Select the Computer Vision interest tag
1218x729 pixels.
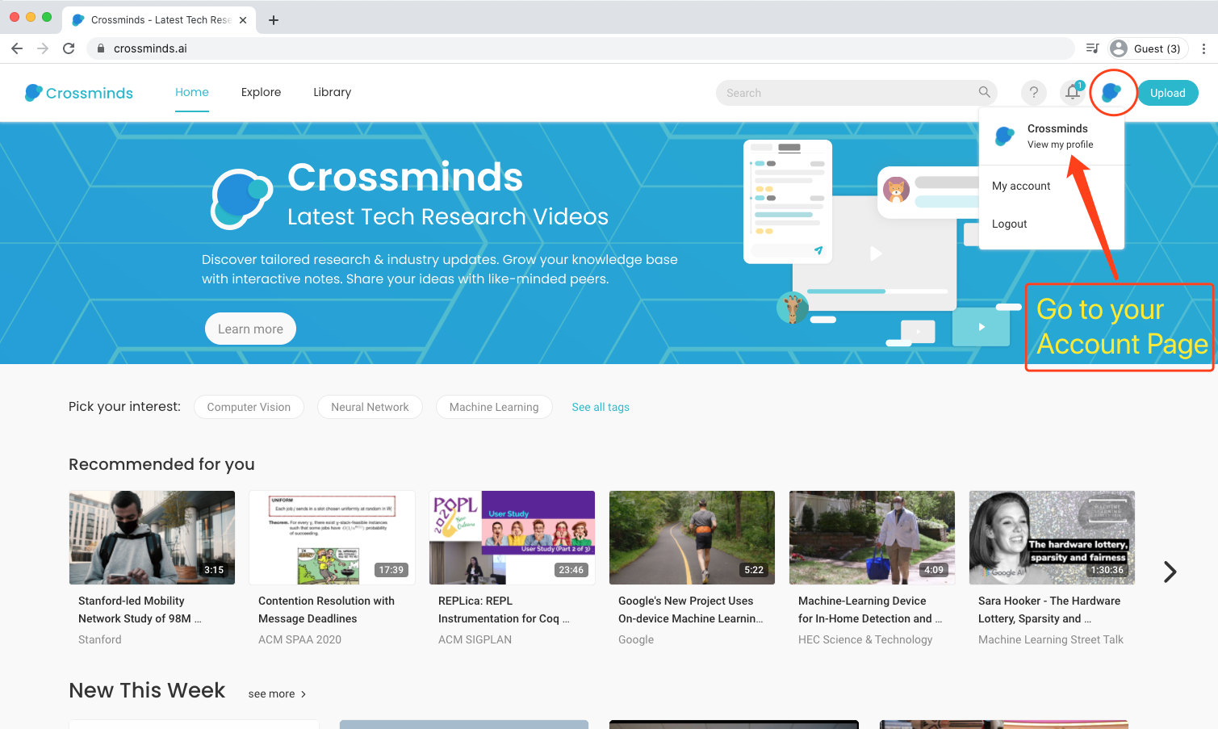point(249,407)
